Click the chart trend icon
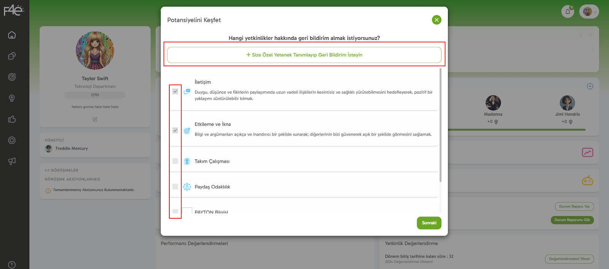 point(587,153)
